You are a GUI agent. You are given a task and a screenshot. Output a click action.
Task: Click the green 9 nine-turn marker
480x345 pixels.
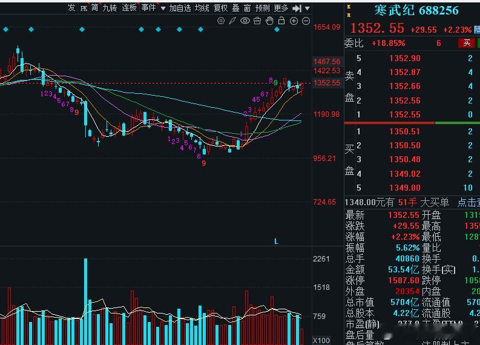(x=276, y=83)
